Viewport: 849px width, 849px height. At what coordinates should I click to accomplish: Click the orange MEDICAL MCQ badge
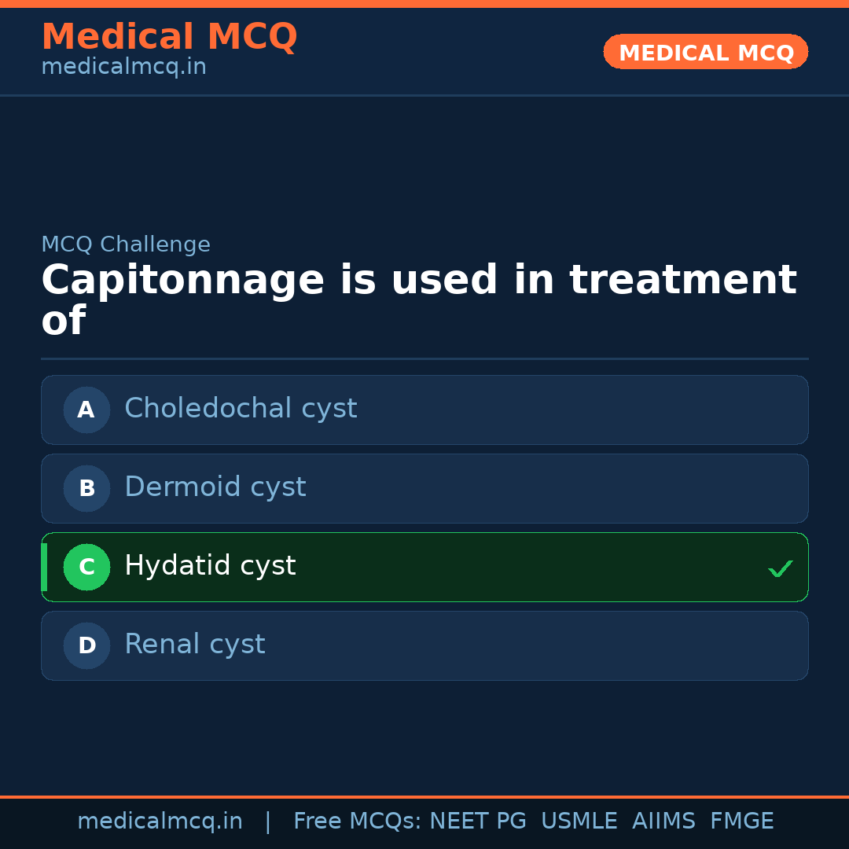click(x=705, y=53)
